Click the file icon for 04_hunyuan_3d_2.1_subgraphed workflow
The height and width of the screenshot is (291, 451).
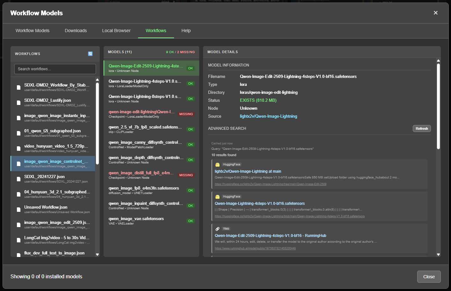click(x=18, y=194)
